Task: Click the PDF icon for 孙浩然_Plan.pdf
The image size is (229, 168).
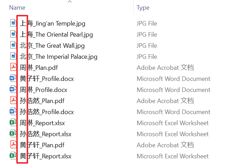Action: [13, 101]
